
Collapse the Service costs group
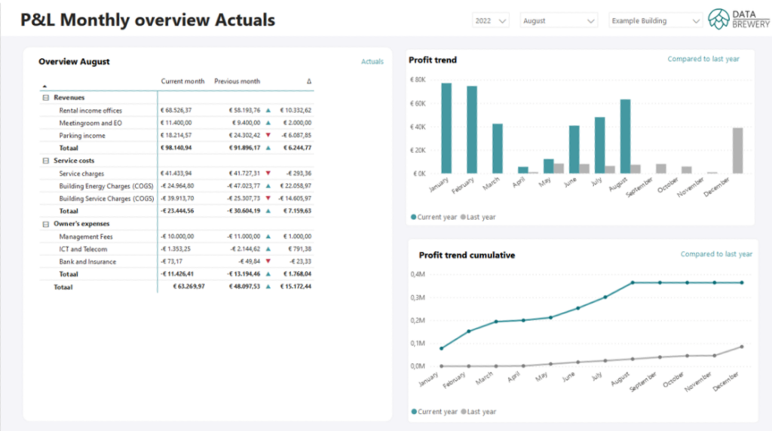coord(46,160)
